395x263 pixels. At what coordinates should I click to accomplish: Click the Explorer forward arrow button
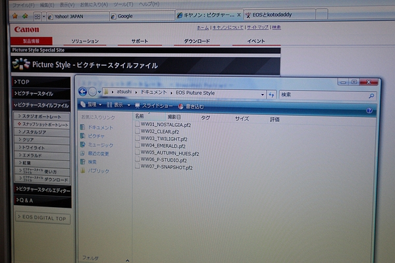click(92, 92)
